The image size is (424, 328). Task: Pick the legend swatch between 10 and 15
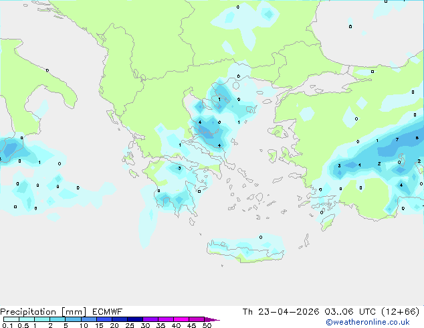click(x=88, y=319)
